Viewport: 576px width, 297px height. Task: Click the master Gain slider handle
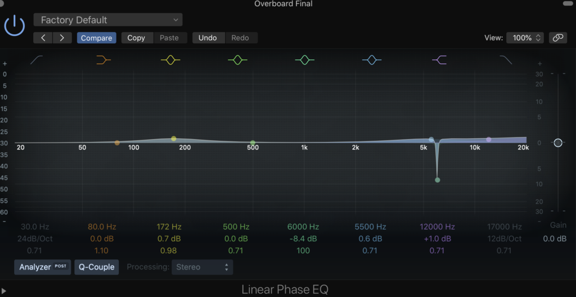click(x=557, y=143)
